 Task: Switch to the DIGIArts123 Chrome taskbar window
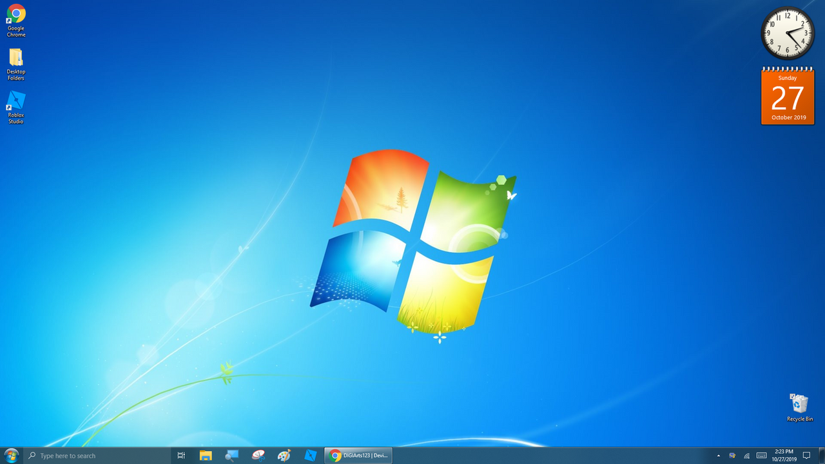(358, 456)
